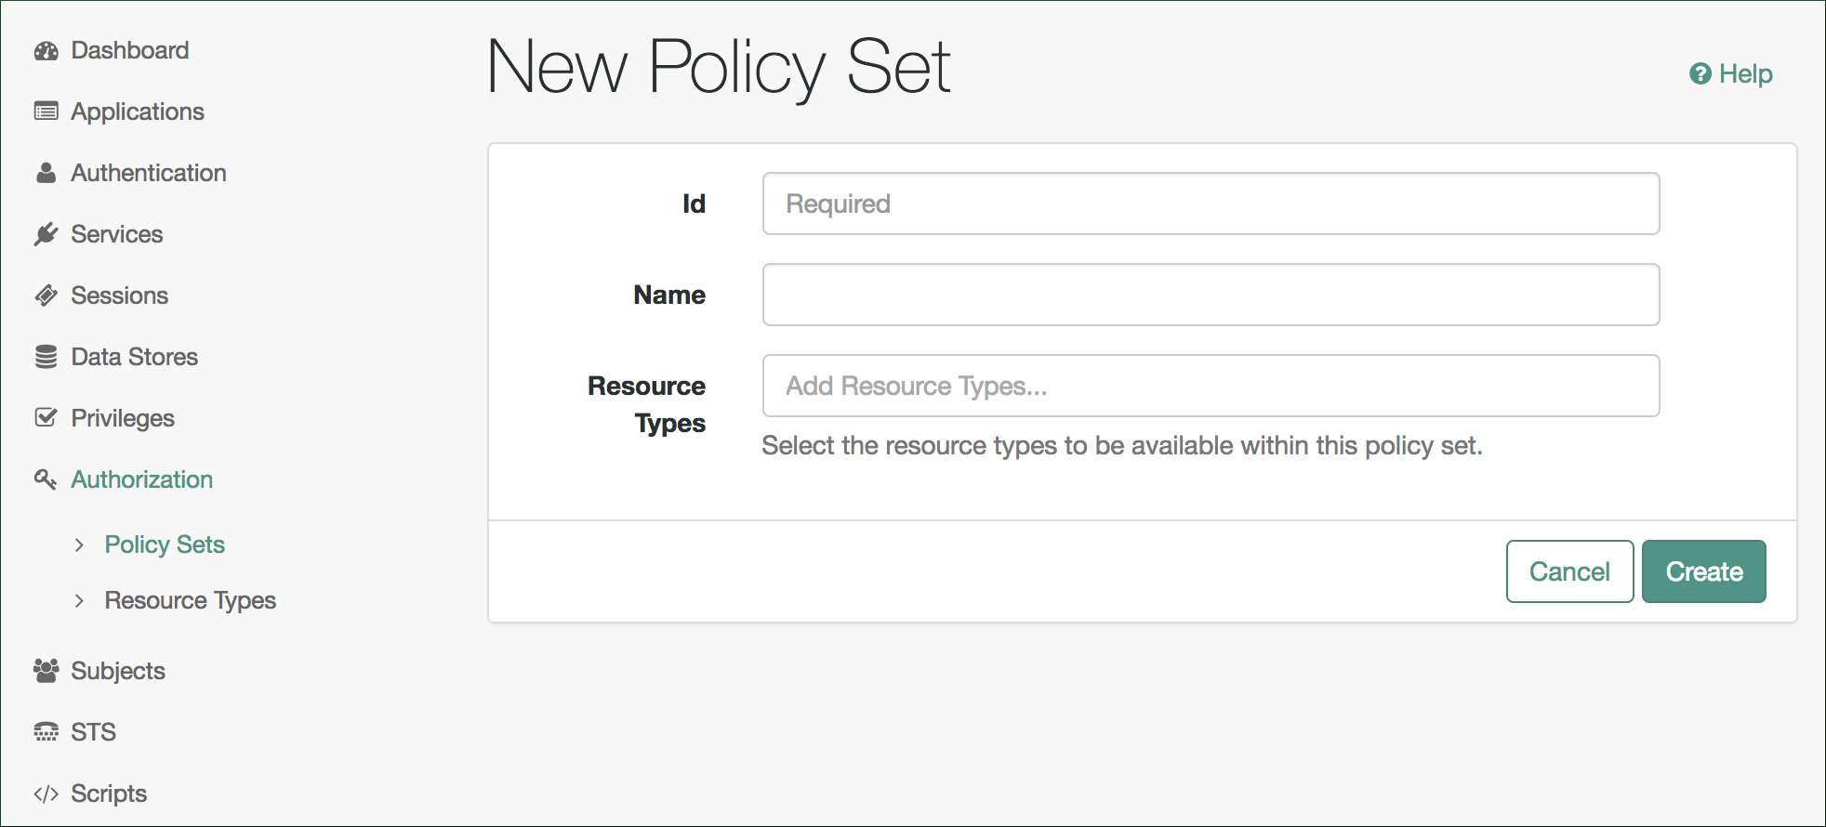This screenshot has height=827, width=1826.
Task: Click the Privileges checkmark icon
Action: [x=46, y=417]
